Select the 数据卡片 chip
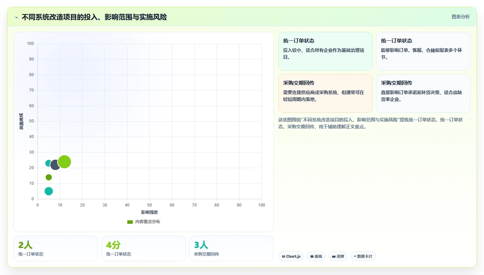This screenshot has width=484, height=275. click(x=363, y=256)
